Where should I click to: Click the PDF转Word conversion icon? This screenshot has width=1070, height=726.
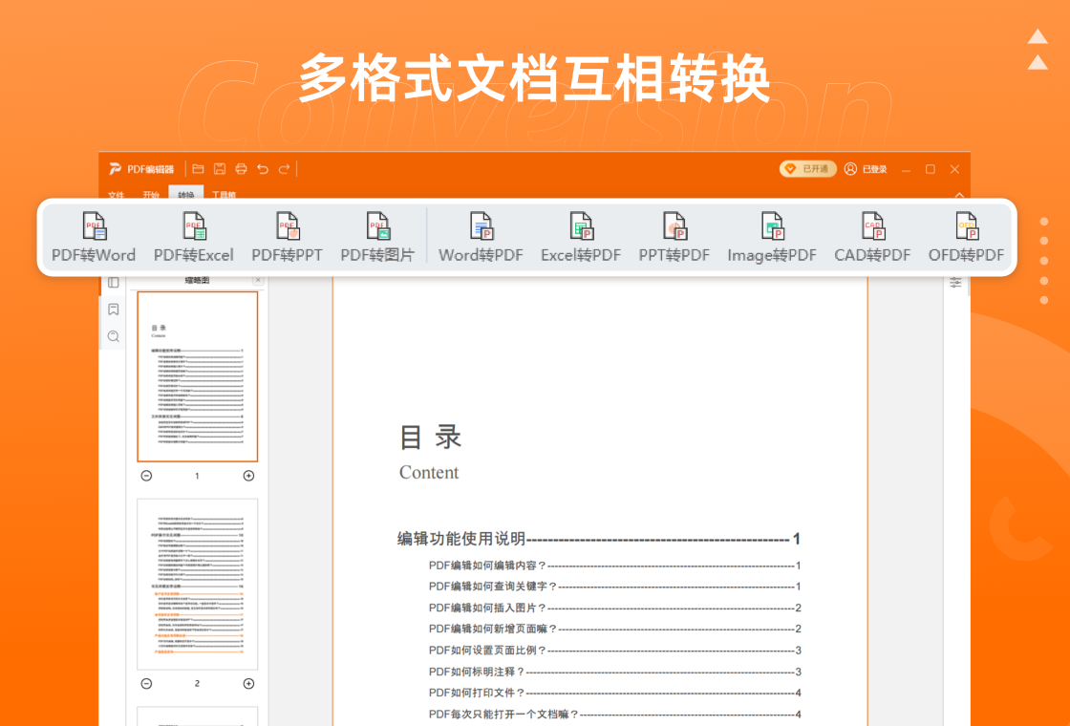(94, 237)
